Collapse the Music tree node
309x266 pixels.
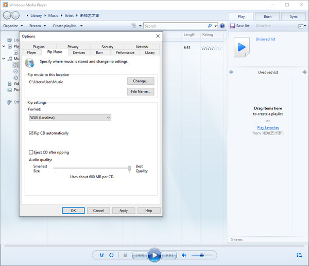[4, 59]
